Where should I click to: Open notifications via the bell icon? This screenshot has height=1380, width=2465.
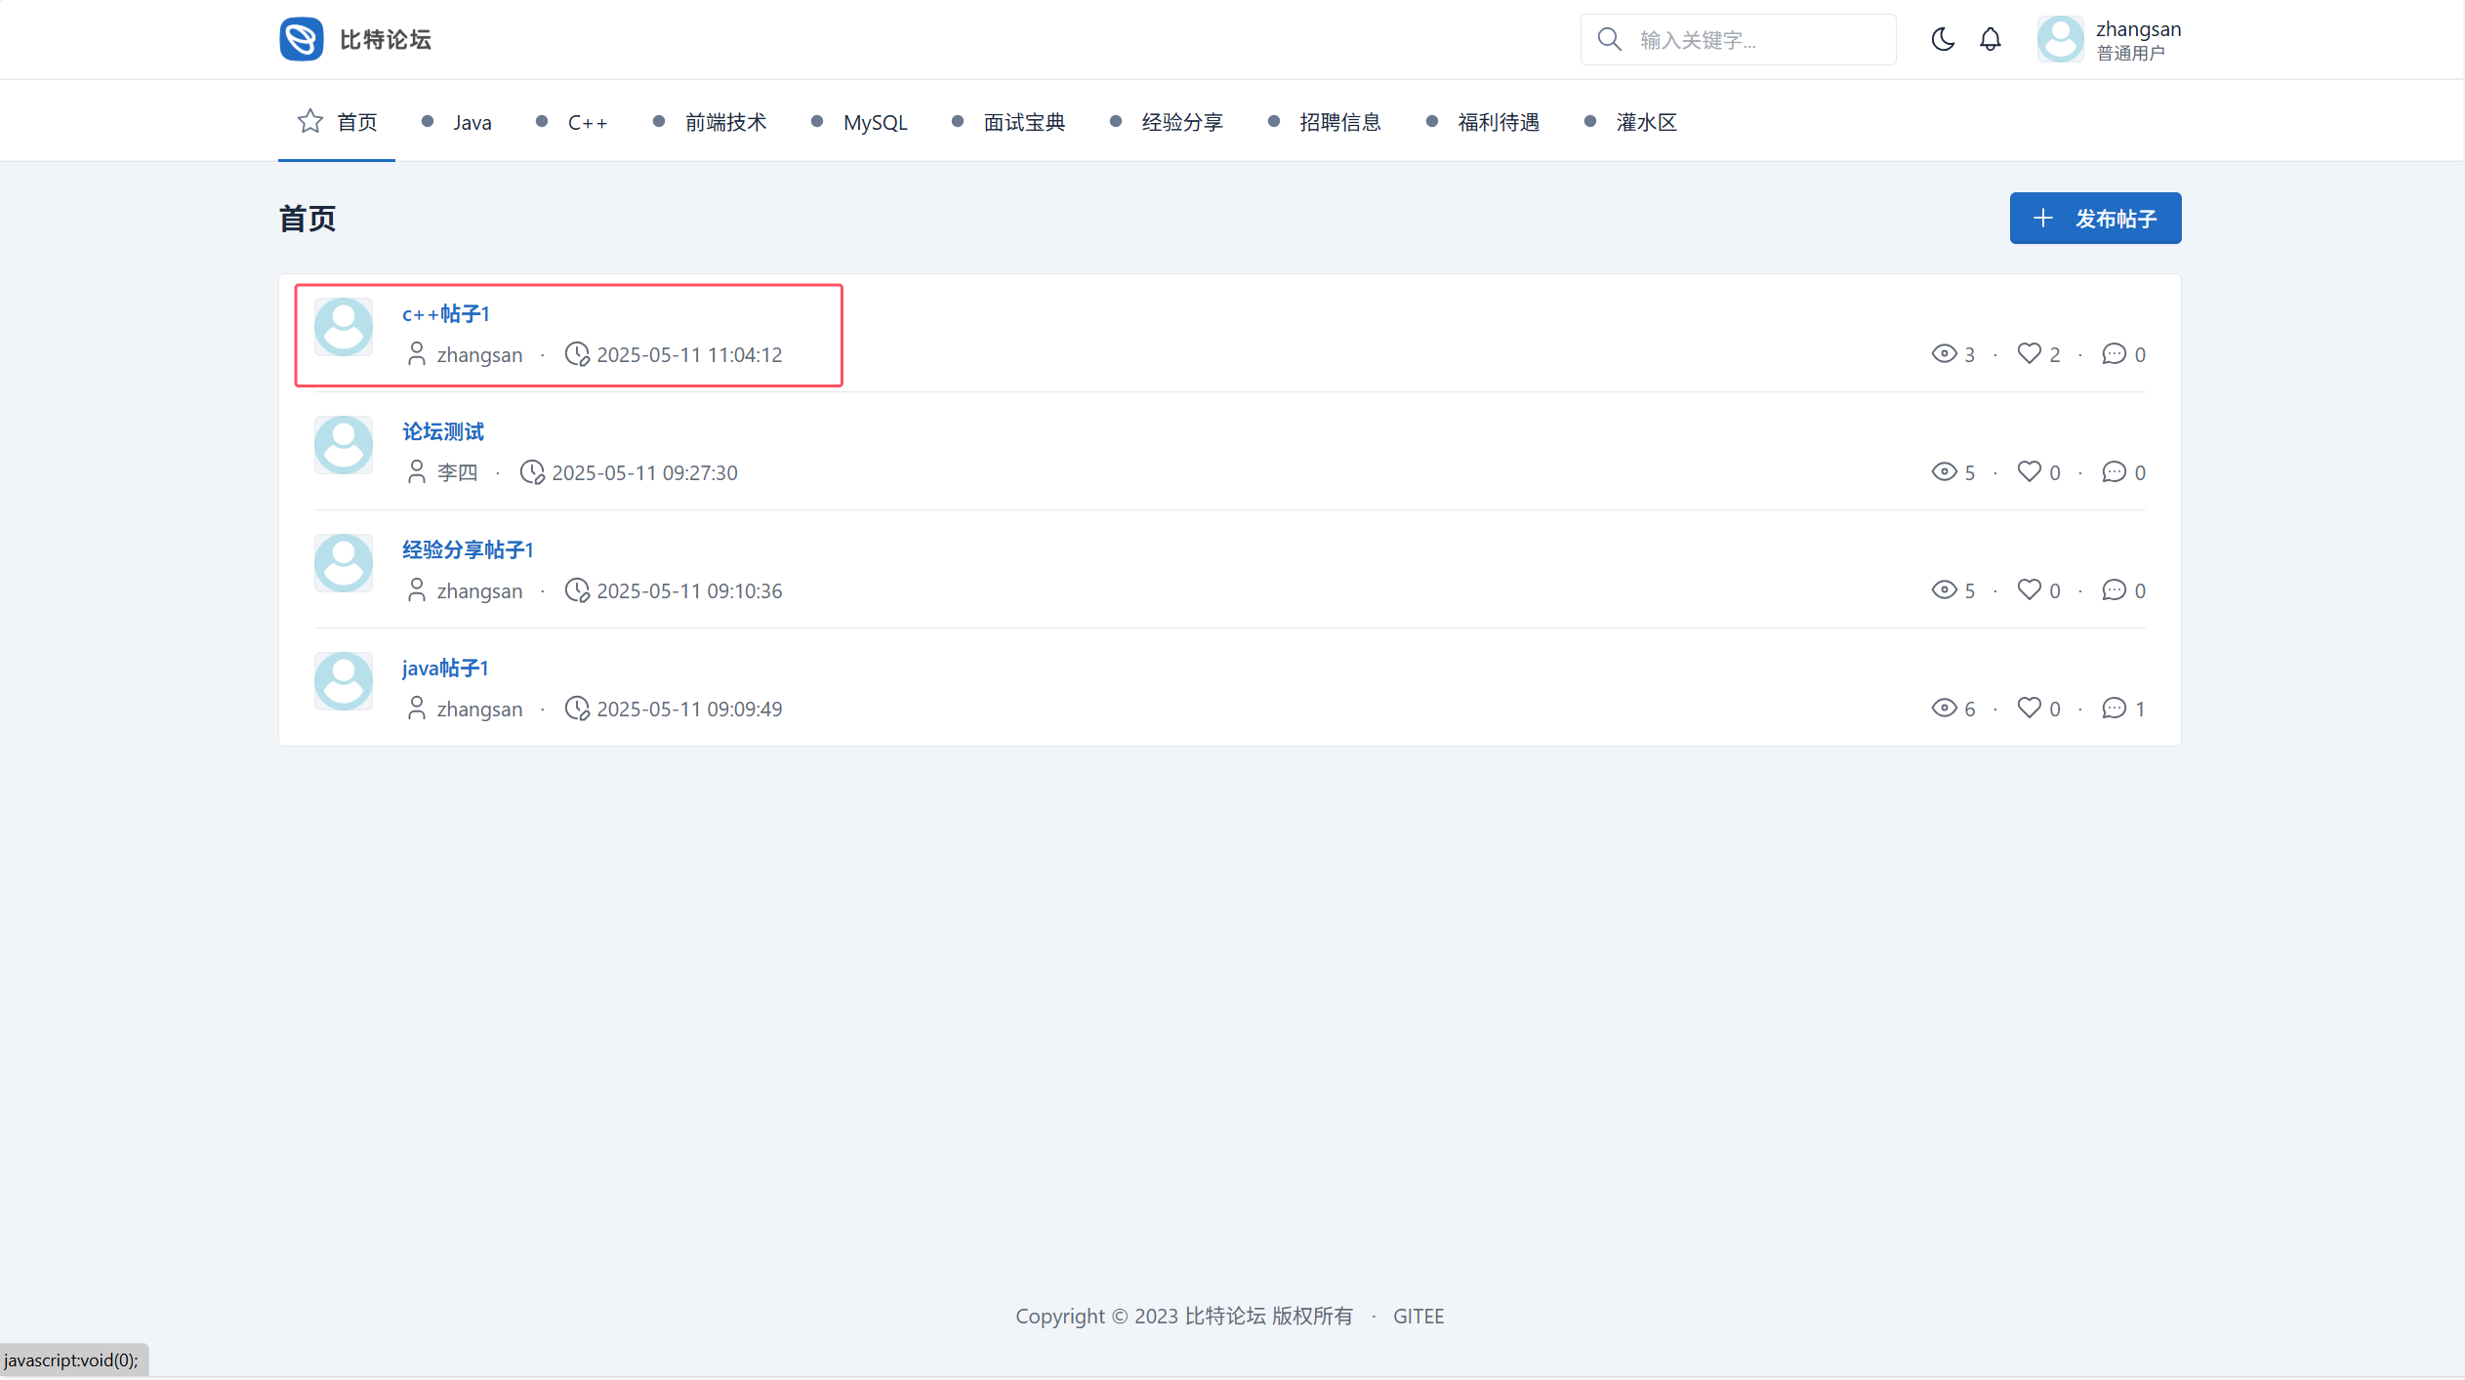[x=1990, y=39]
